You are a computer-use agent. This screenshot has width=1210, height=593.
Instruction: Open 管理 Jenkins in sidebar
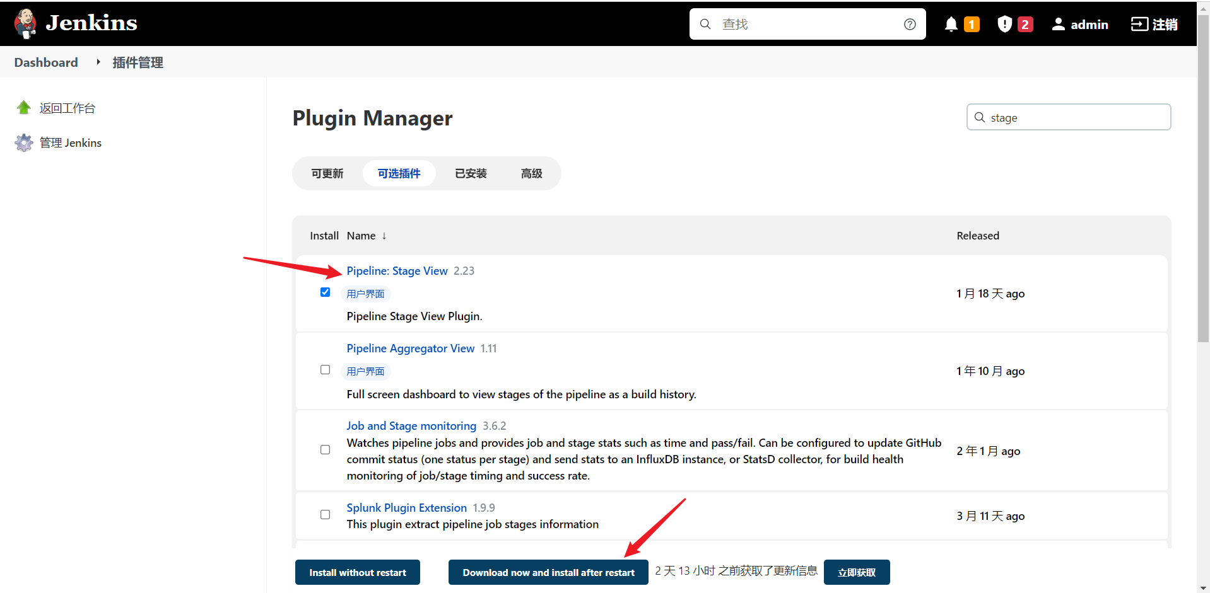70,142
